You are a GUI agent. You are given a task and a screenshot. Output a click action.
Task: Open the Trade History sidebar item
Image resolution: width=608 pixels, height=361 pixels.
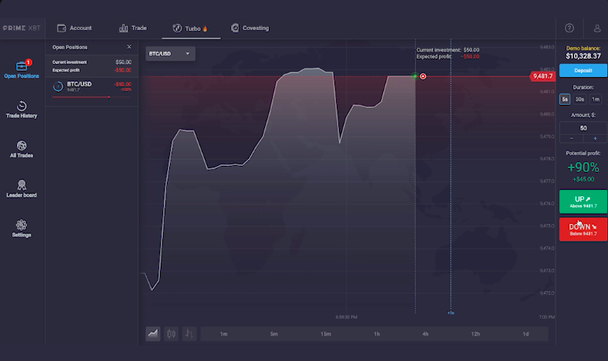(x=22, y=110)
